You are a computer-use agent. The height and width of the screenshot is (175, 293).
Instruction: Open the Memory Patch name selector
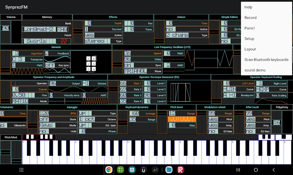coord(47,41)
